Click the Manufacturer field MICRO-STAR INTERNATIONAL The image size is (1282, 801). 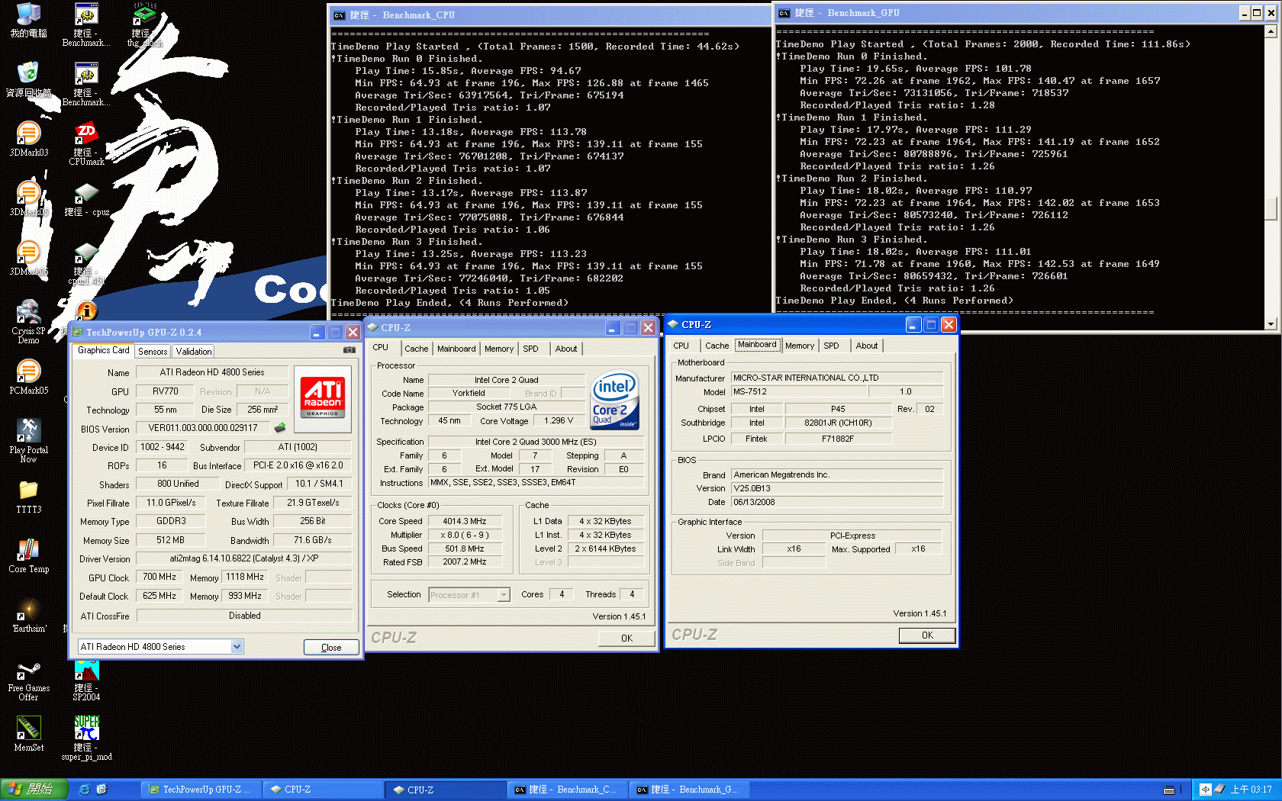(836, 377)
